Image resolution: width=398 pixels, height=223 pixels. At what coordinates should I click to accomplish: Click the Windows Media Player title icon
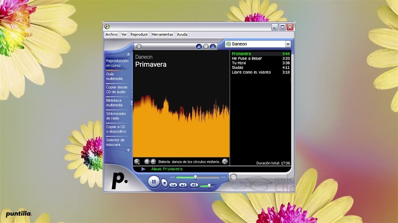point(107,27)
